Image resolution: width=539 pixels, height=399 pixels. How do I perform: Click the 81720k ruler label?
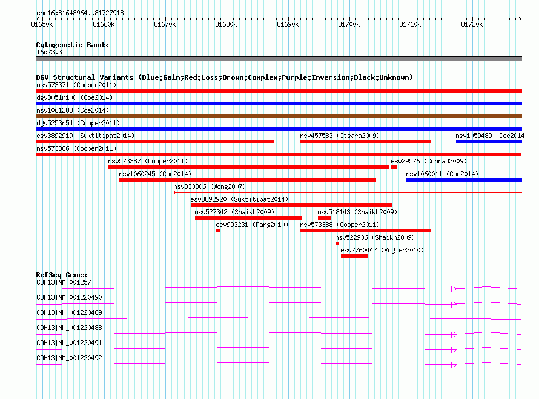pyautogui.click(x=472, y=24)
